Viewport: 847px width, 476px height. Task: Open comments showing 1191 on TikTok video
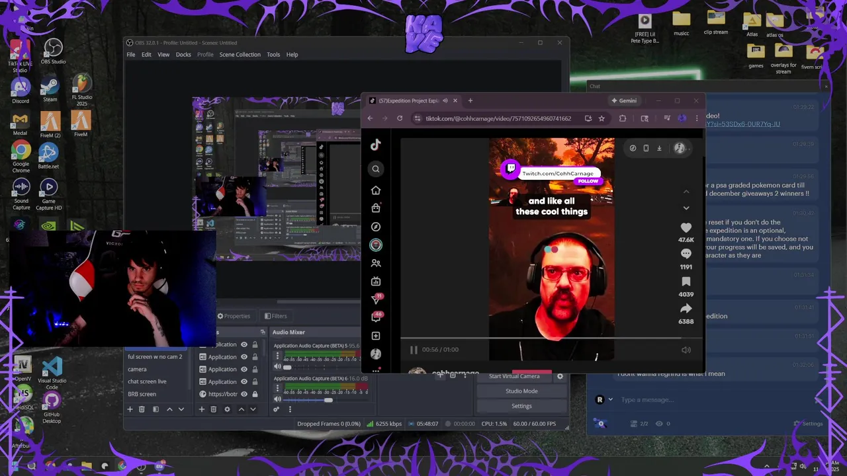pos(686,254)
